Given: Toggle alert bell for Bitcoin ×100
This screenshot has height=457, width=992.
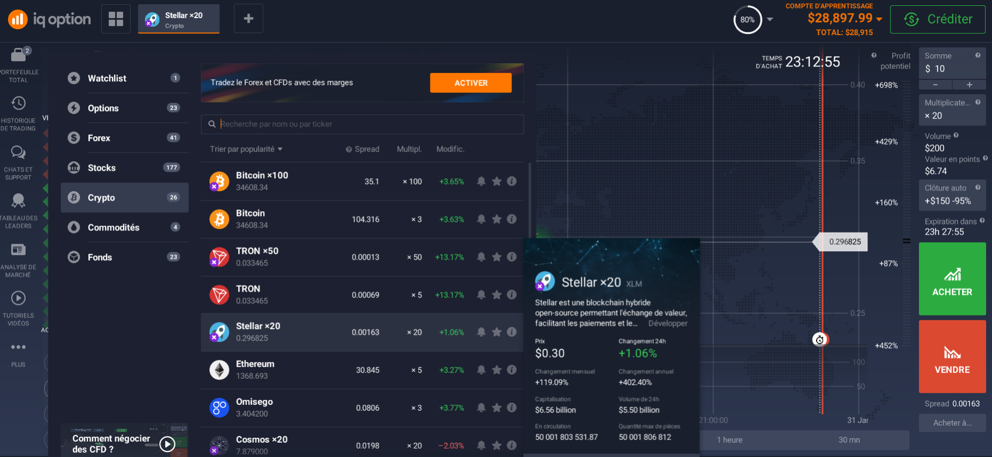Looking at the screenshot, I should tap(481, 181).
